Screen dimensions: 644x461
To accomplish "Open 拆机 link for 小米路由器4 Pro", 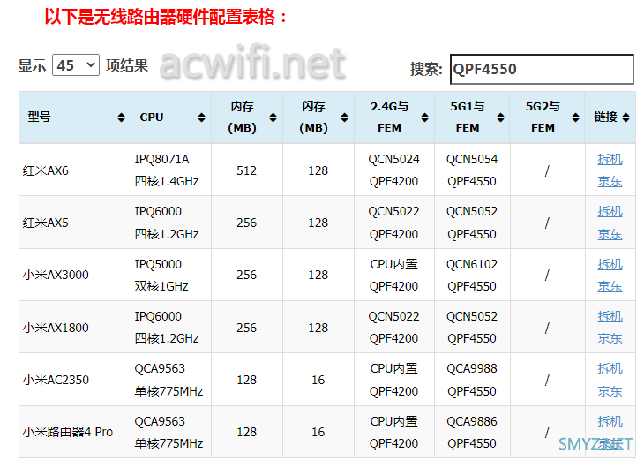I will coord(610,421).
